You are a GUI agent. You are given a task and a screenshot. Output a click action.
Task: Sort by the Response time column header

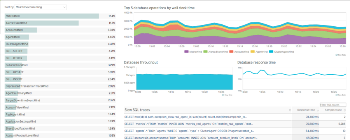tap(305, 110)
